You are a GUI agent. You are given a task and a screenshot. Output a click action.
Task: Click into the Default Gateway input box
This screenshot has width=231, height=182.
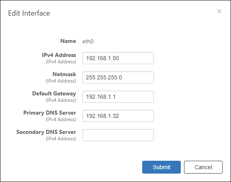[118, 97]
